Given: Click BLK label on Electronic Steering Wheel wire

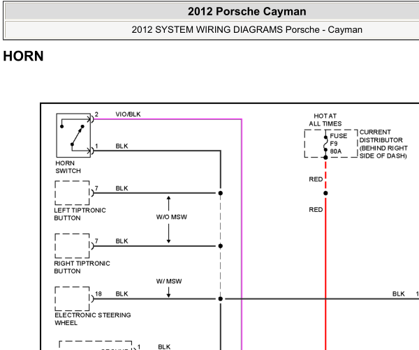Looking at the screenshot, I should pyautogui.click(x=122, y=294).
